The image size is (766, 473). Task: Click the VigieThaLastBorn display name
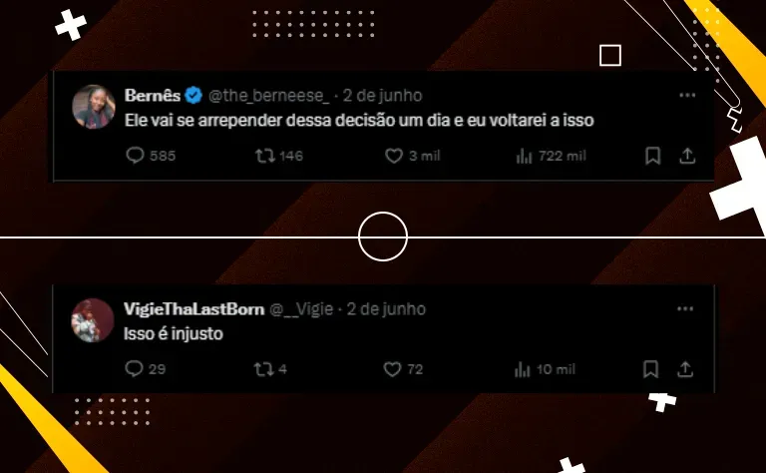193,309
